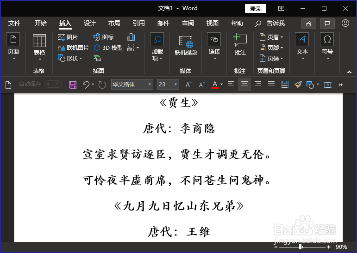This screenshot has width=357, height=253.
Task: Click the Share button icon
Action: pos(309,24)
